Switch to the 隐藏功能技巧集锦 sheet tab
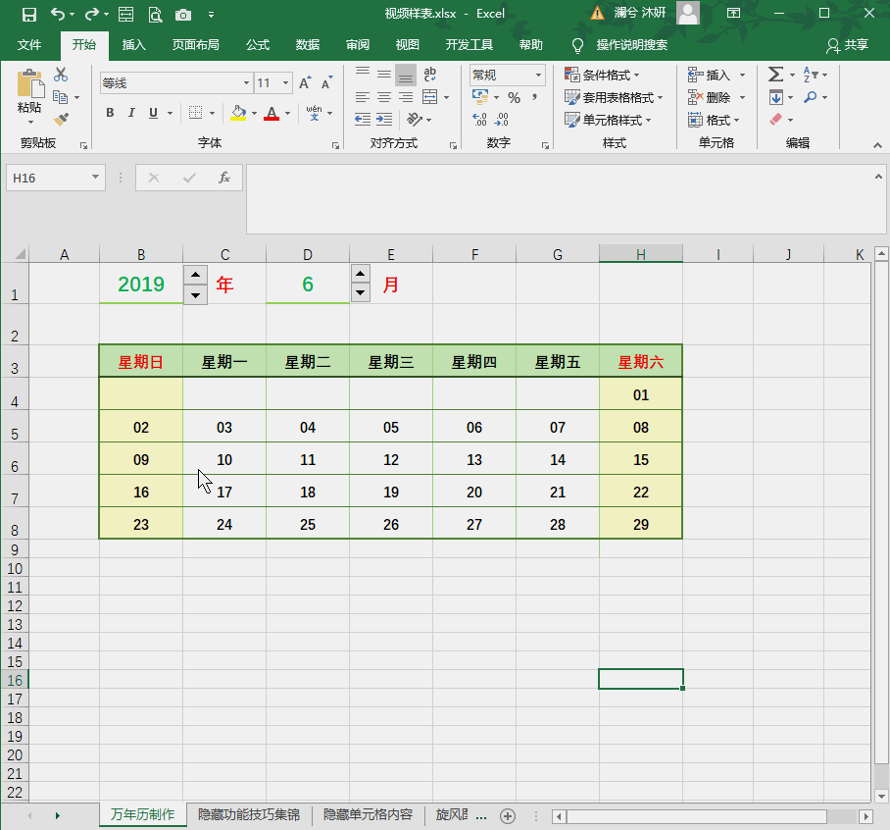Image resolution: width=890 pixels, height=830 pixels. point(249,814)
